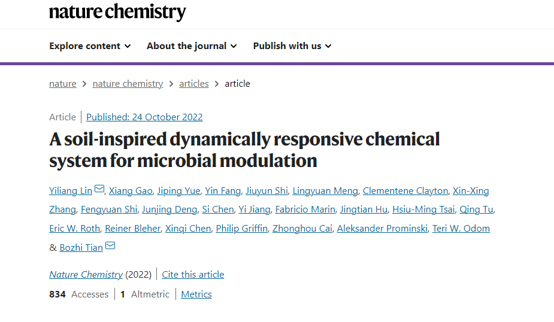554x322 pixels.
Task: Open the italic Nature Chemistry journal link
Action: [x=86, y=274]
